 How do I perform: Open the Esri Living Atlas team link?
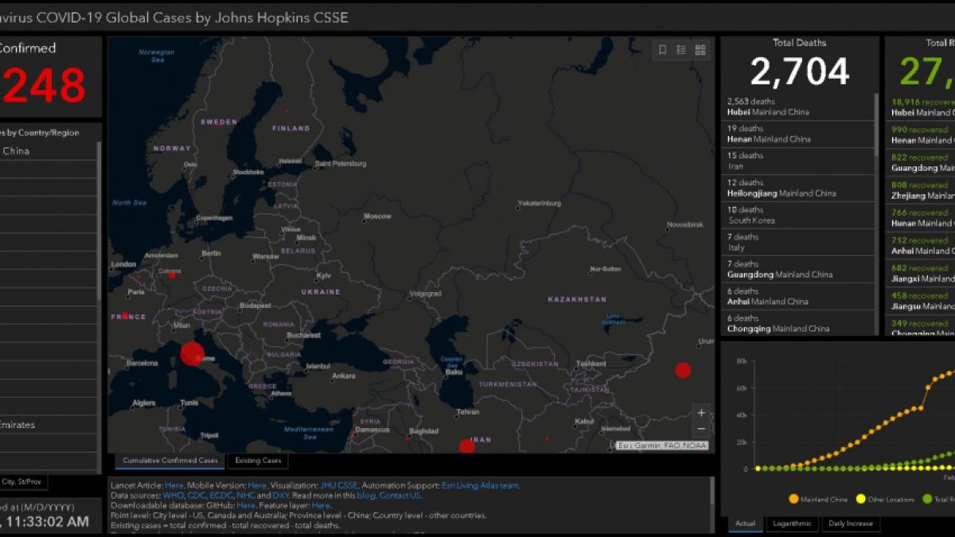coord(479,485)
